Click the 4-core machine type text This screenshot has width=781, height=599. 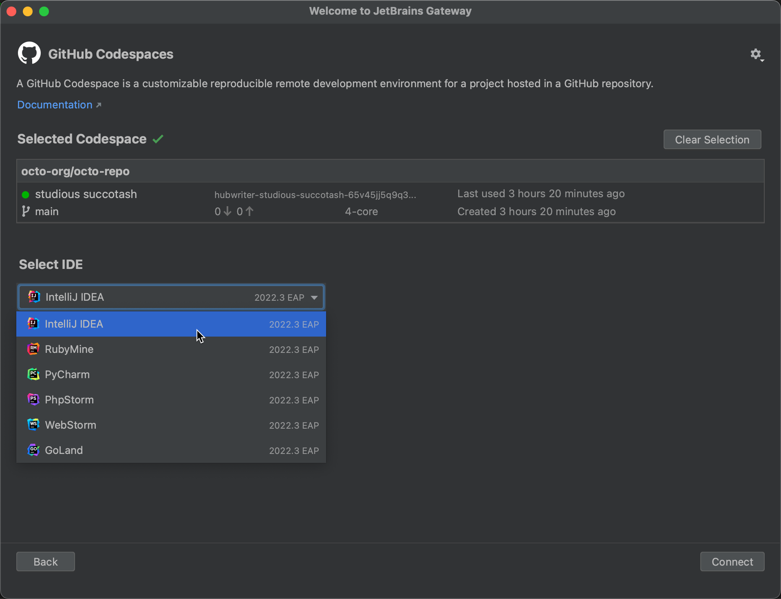click(362, 211)
